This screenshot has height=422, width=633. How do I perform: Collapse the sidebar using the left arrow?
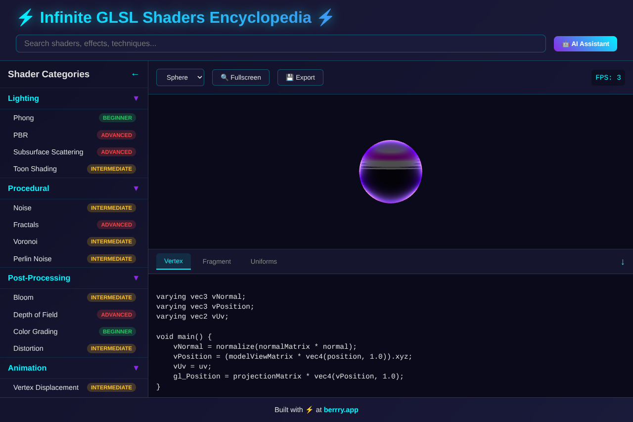click(x=135, y=74)
